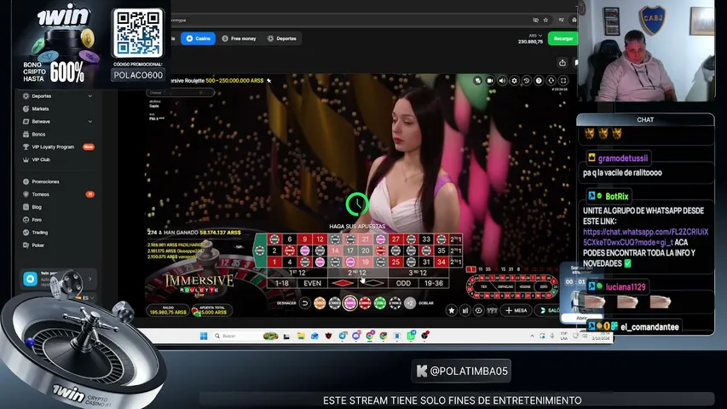This screenshot has height=409, width=727.
Task: Expand the Betwave sidebar section
Action: [58, 122]
